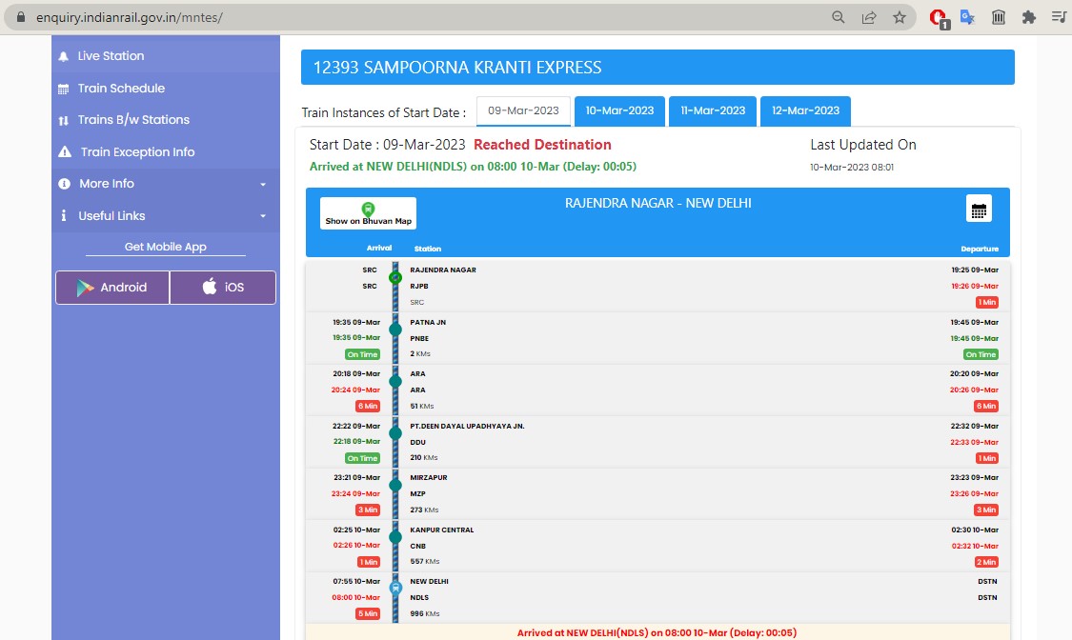
Task: Click the 1 Min delay badge at Rajendra Nagar
Action: 987,303
